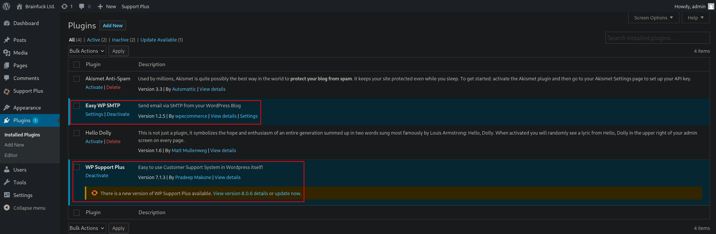Open Support Plus in the sidebar
716x234 pixels.
[28, 91]
